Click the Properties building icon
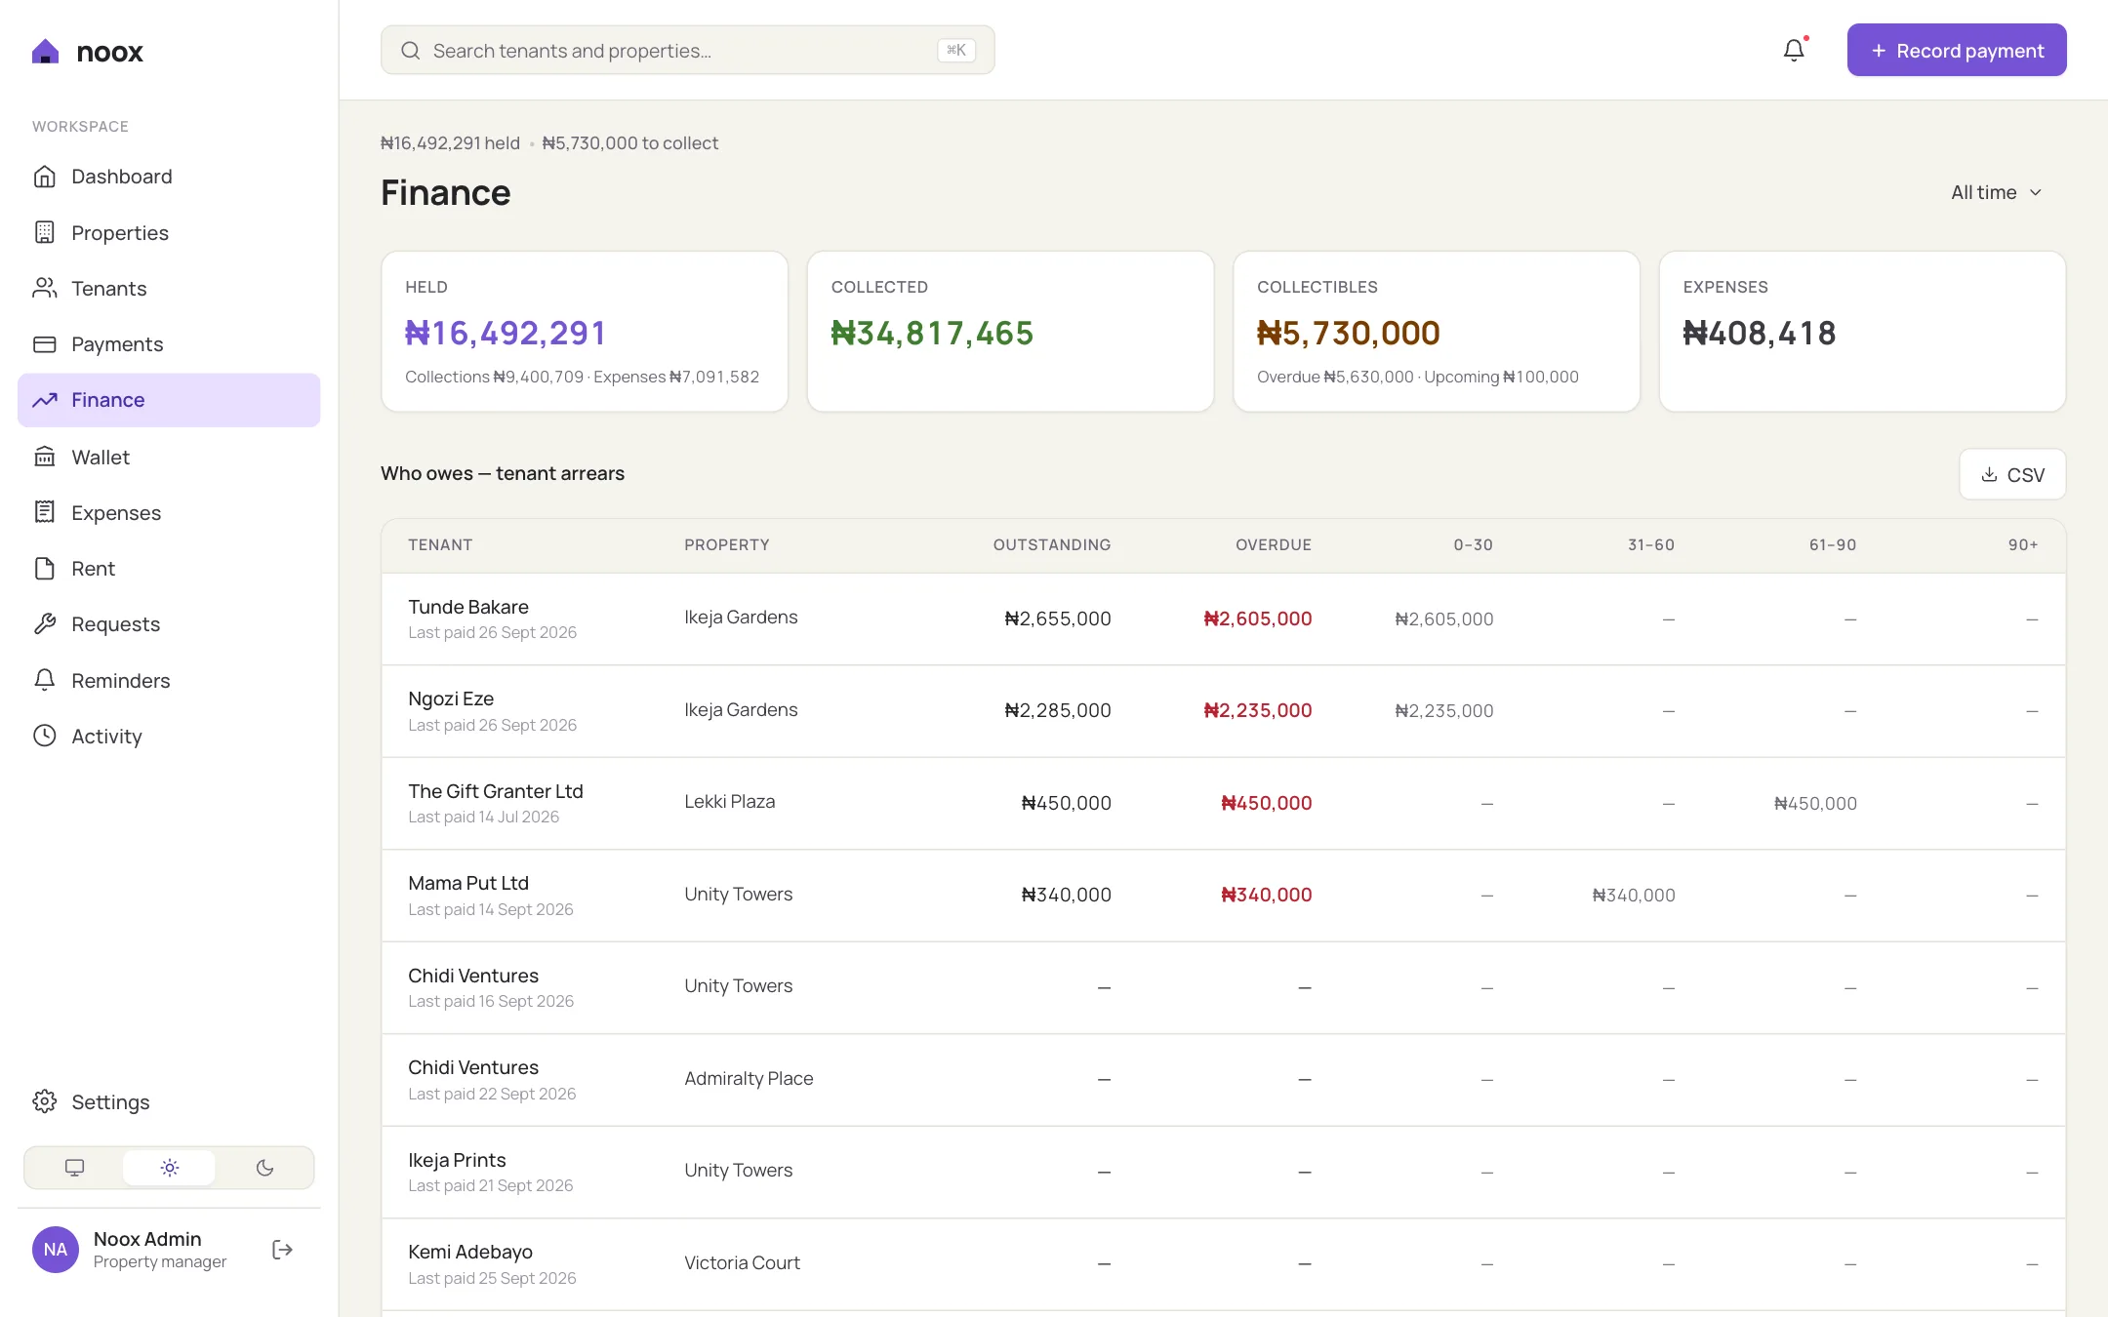Viewport: 2108px width, 1317px height. point(45,232)
